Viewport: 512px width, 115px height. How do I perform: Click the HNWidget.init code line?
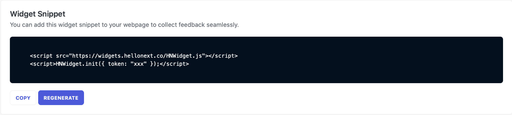pyautogui.click(x=109, y=64)
